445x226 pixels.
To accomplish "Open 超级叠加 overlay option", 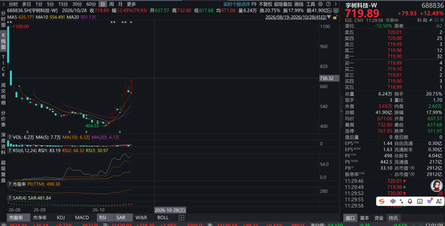I will [x=283, y=4].
